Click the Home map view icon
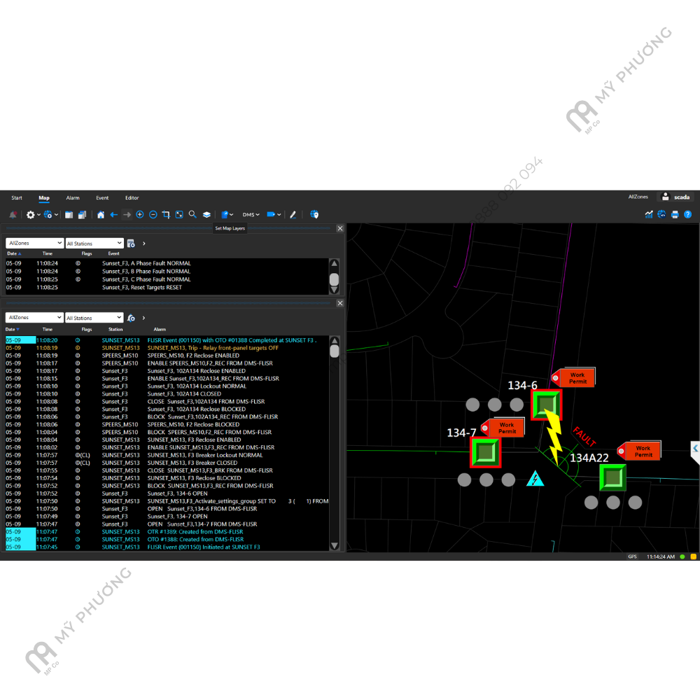Viewport: 700px width, 700px height. [x=101, y=215]
